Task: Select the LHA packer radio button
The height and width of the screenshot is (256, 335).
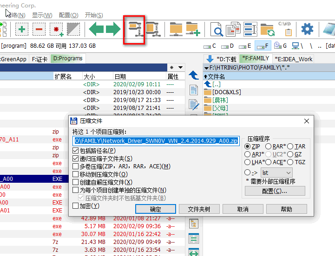Action: [x=247, y=162]
